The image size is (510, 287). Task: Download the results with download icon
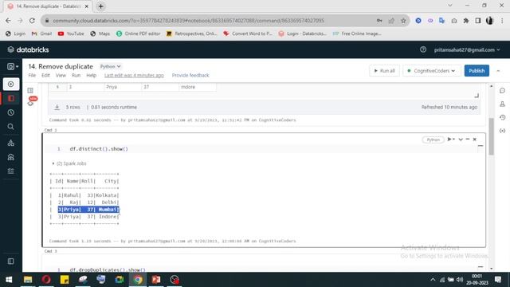[x=57, y=107]
